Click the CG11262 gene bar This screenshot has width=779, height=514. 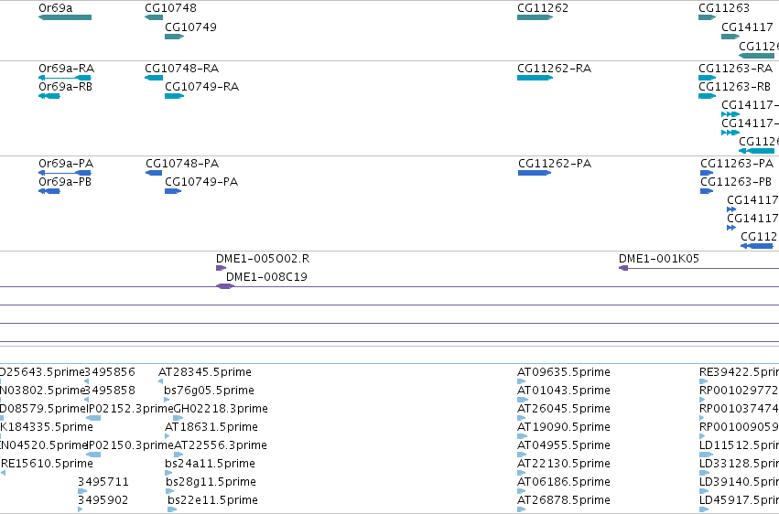tap(536, 17)
